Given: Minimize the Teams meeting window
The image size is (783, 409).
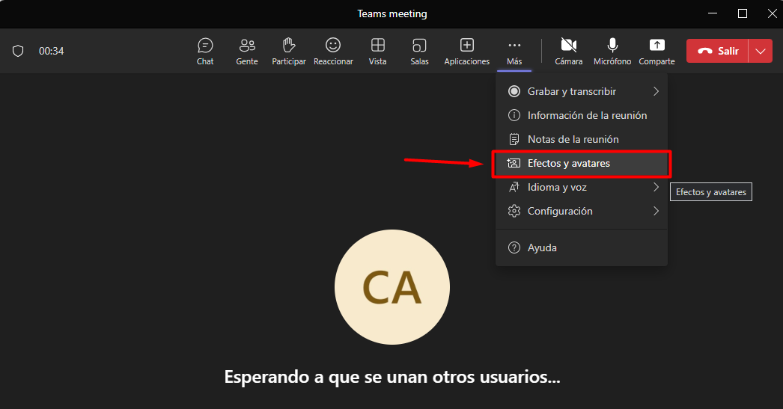Looking at the screenshot, I should (x=713, y=13).
